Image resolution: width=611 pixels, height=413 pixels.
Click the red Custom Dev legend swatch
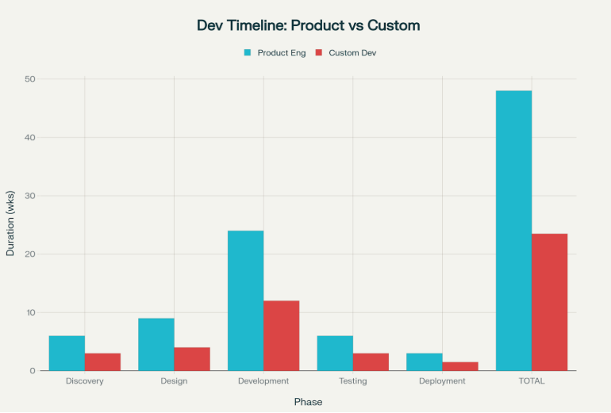pos(318,53)
